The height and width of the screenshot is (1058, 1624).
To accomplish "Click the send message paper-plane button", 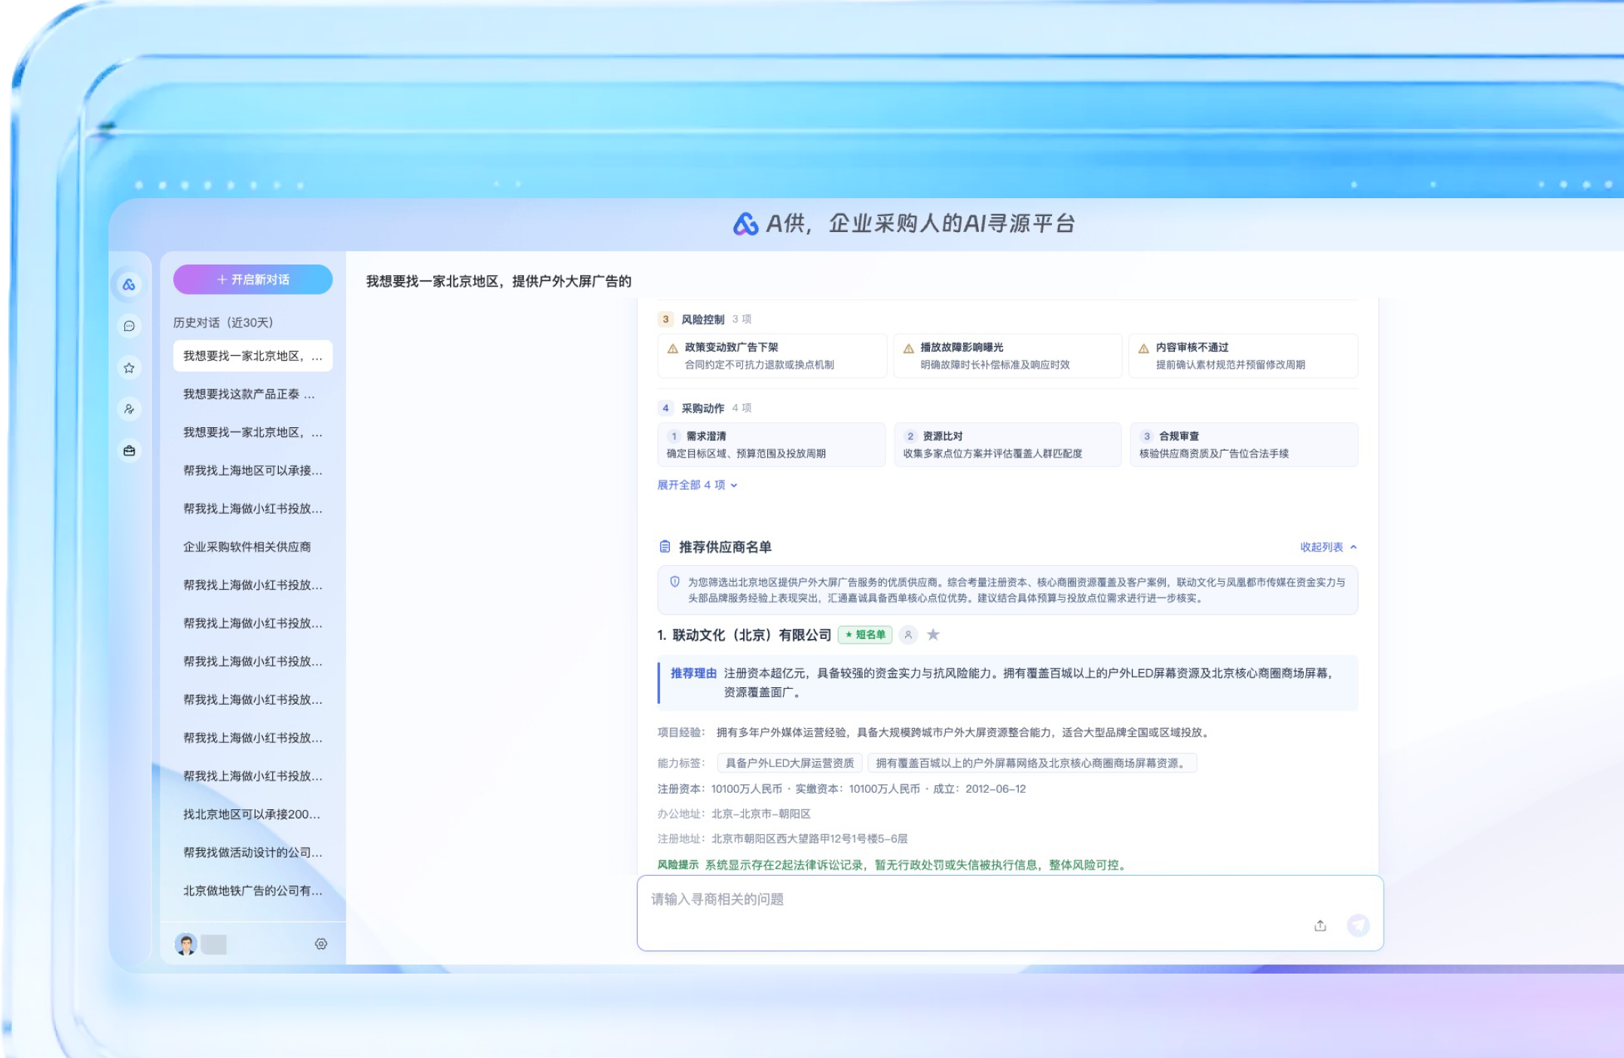I will [1358, 926].
